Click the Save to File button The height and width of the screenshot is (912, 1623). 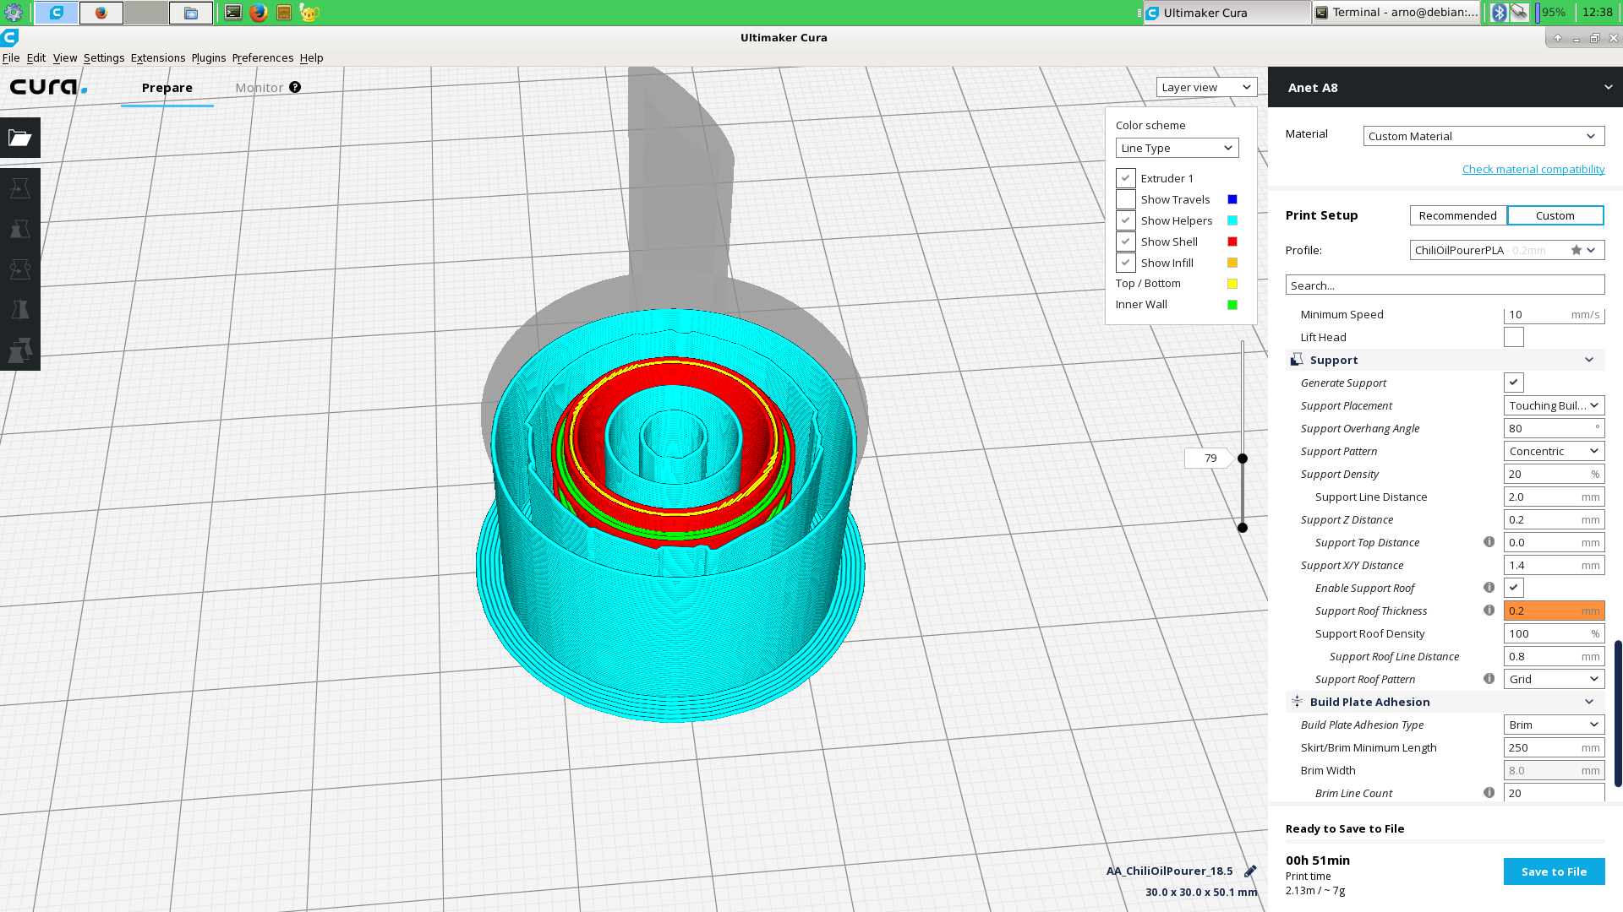1554,871
